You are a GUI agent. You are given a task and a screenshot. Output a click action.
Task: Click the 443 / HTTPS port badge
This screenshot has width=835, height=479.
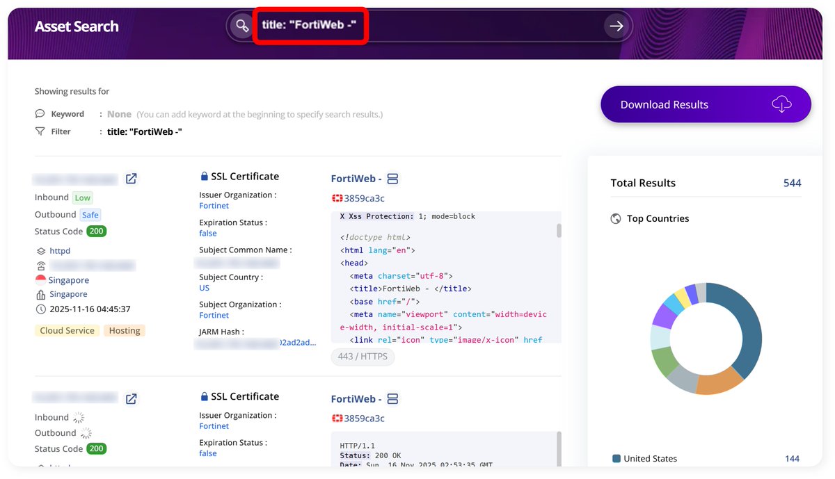pyautogui.click(x=363, y=357)
